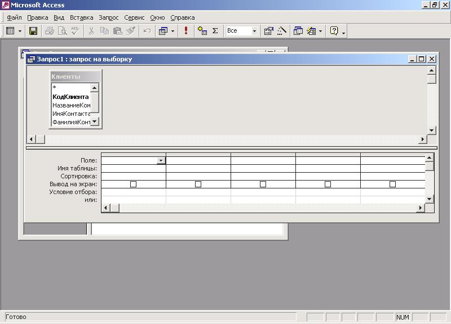Select КодКлиента field in Клиенты table

pos(71,97)
